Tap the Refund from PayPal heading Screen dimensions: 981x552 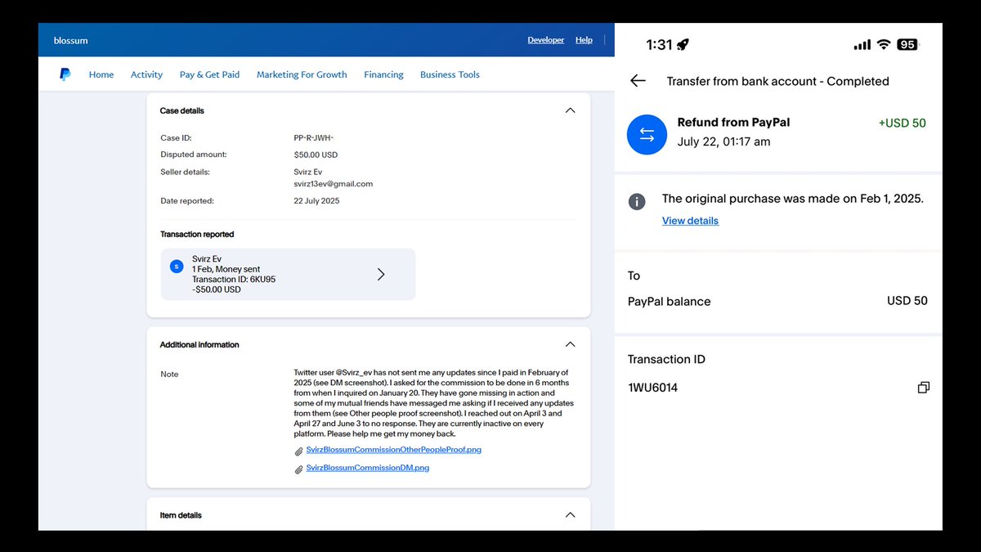tap(734, 123)
